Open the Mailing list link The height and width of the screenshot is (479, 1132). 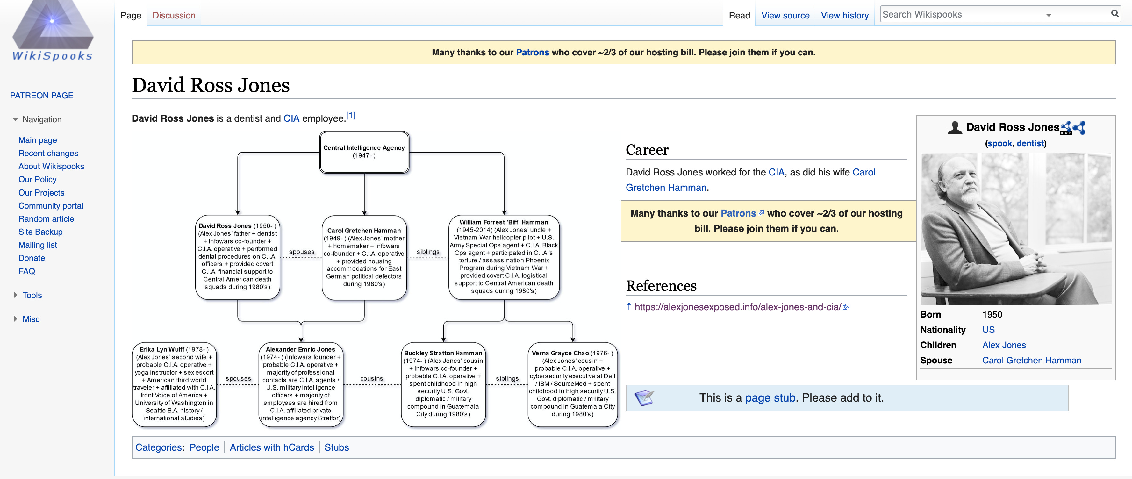coord(38,245)
